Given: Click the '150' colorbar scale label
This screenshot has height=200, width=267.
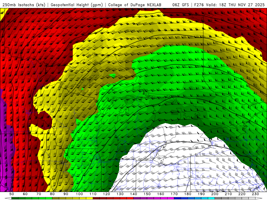Looking at the screenshot, I should click(x=147, y=194).
